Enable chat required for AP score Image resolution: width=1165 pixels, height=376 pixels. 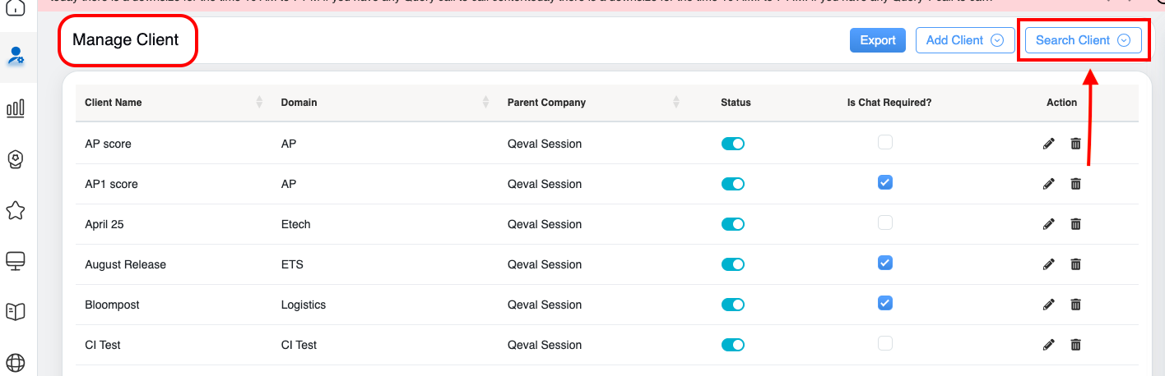[884, 143]
